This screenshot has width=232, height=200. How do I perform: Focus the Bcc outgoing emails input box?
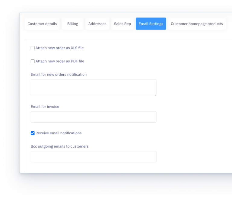pos(94,157)
